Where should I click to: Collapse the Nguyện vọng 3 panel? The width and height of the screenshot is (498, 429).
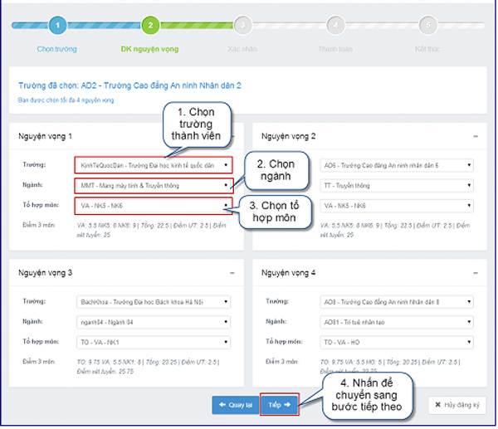click(232, 272)
